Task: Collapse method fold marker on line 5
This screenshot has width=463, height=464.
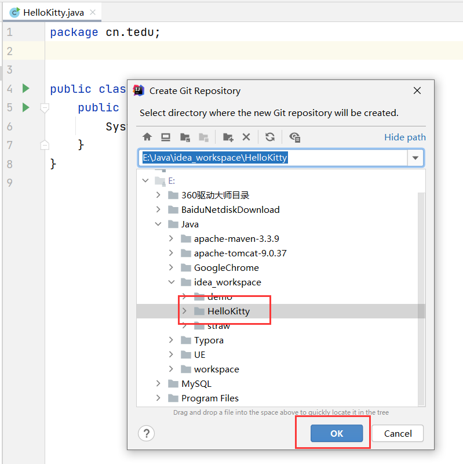Action: tap(45, 108)
